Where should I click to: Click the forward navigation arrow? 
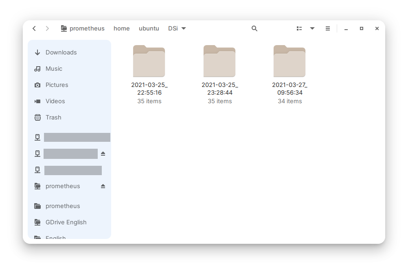[47, 28]
